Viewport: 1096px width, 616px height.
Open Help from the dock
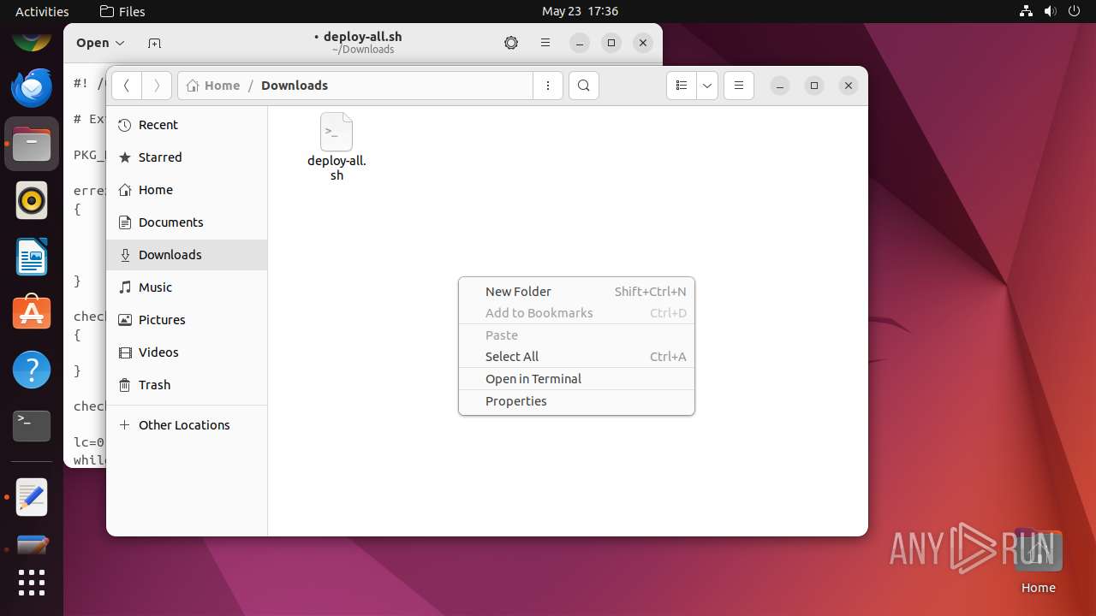[32, 370]
